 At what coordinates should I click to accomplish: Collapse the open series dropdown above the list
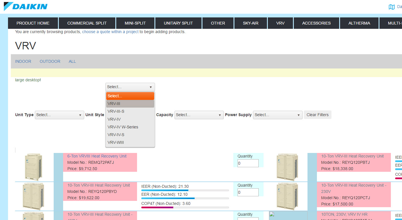coord(130,87)
